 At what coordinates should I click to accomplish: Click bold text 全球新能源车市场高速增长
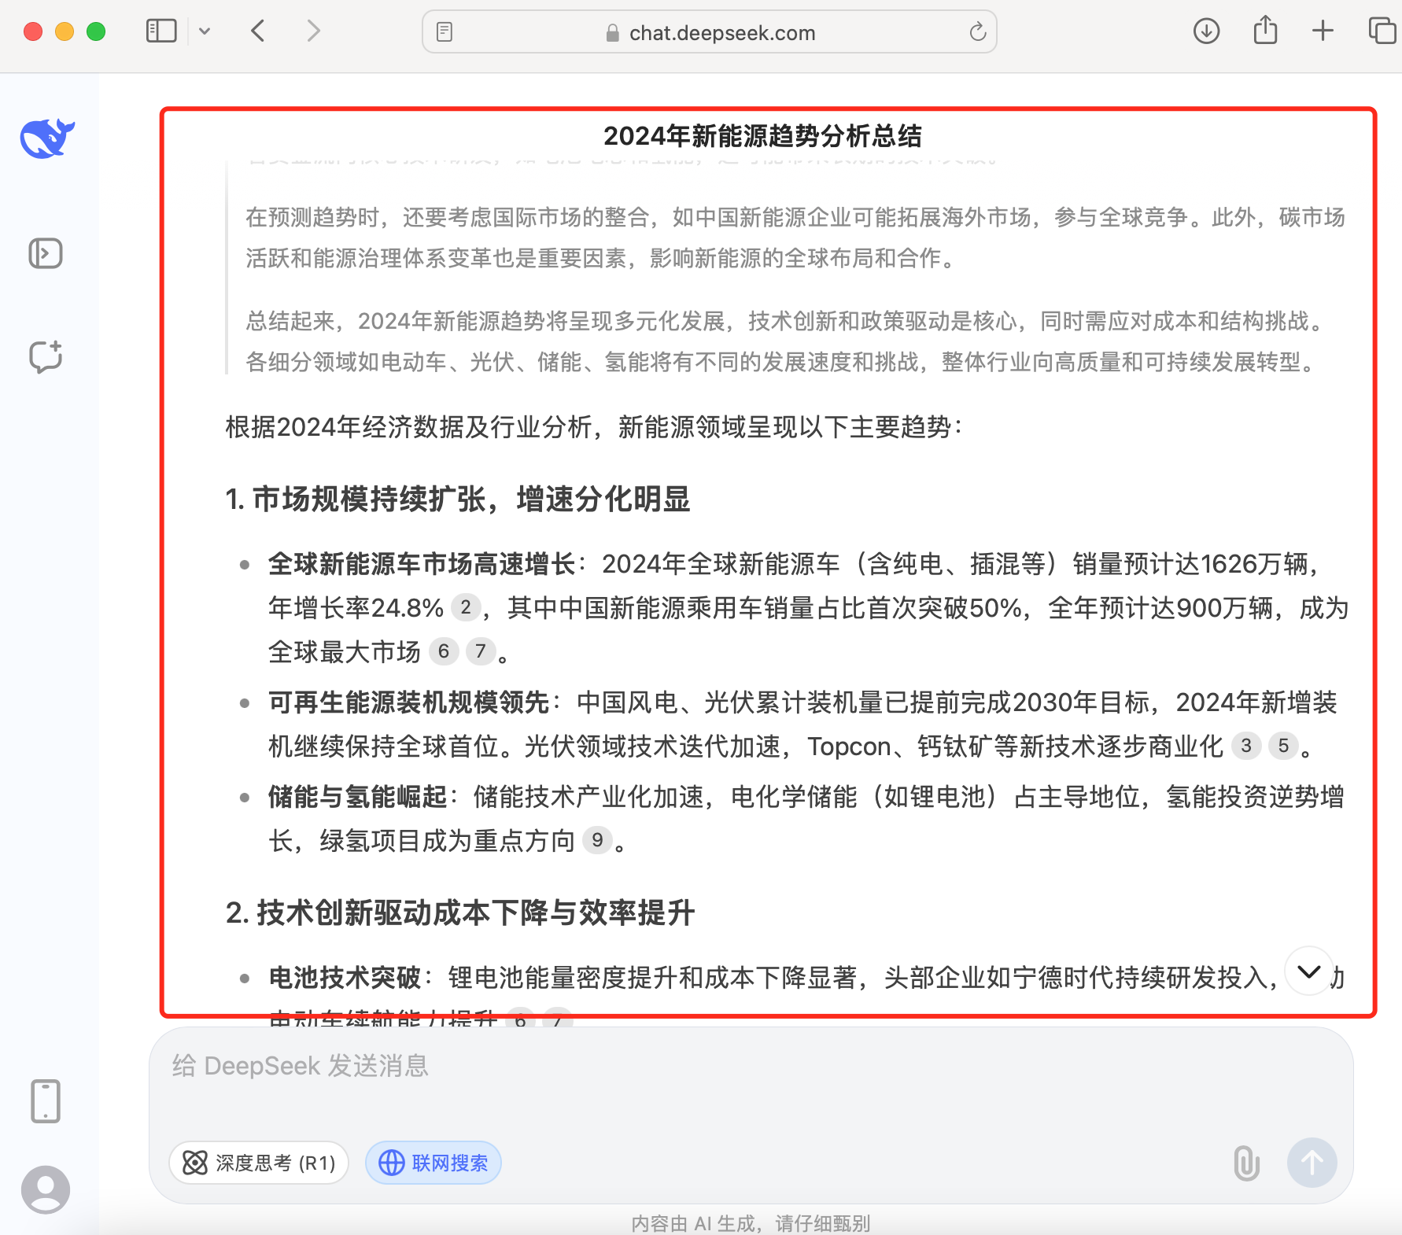422,564
